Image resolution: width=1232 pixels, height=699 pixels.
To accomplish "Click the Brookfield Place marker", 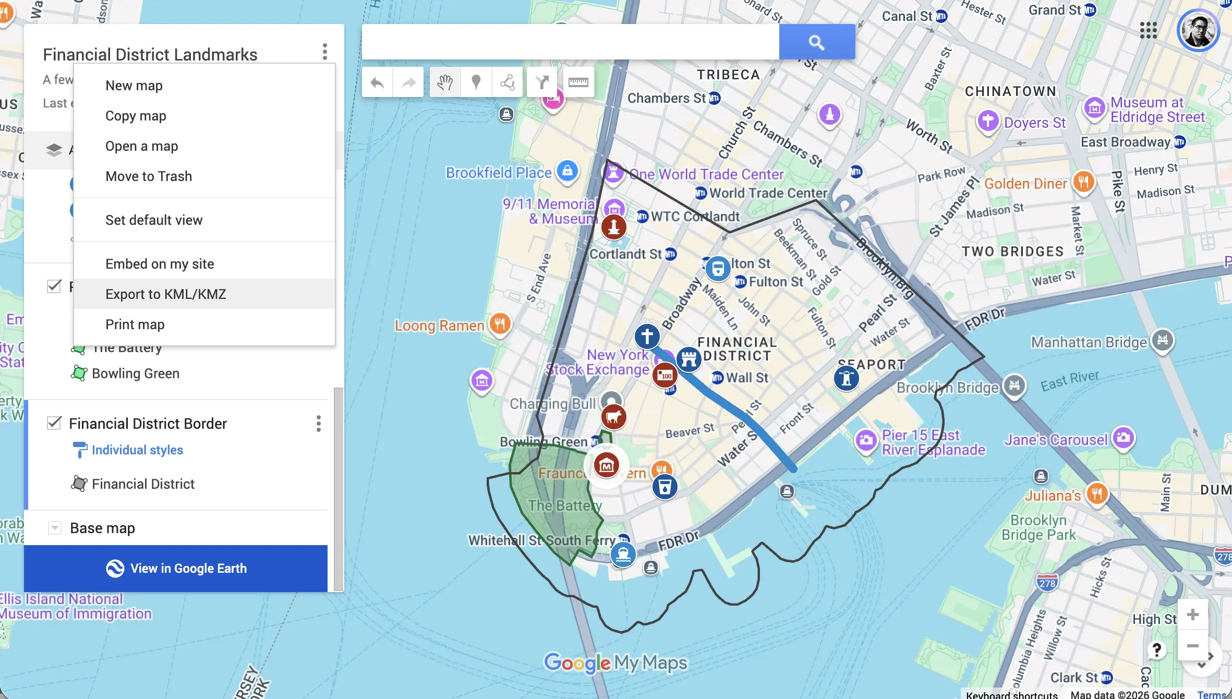I will [567, 171].
